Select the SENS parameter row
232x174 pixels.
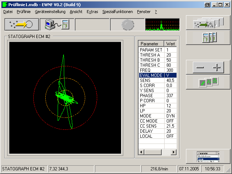tap(158, 80)
